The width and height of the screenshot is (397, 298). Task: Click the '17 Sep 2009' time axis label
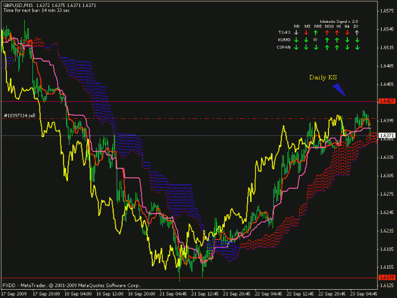14,294
